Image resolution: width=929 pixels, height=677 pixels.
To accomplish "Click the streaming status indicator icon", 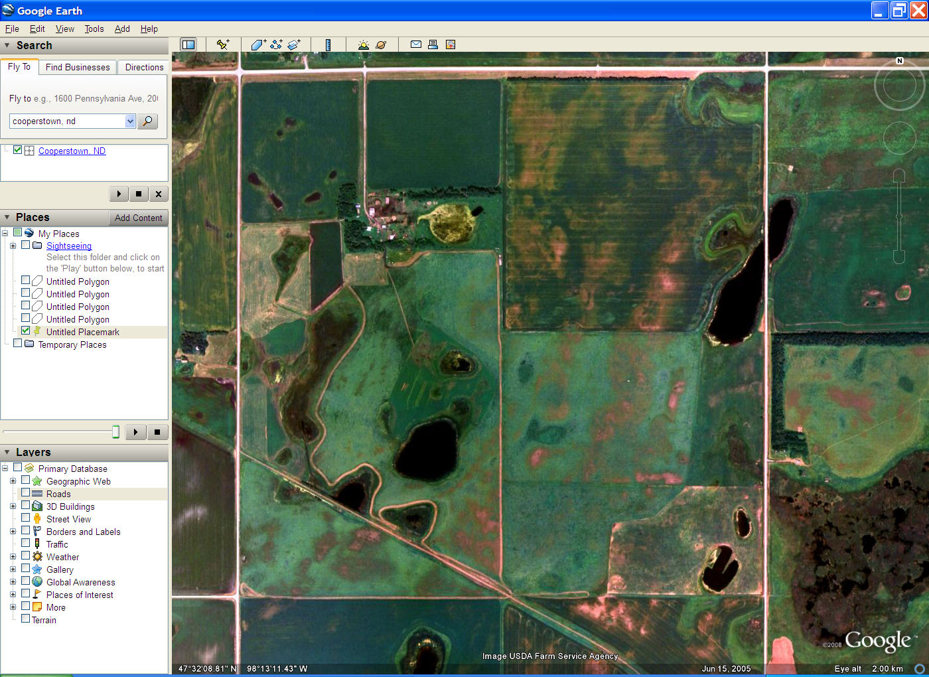I will coord(920,668).
